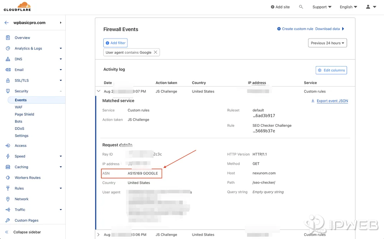Click the /seo-checker/ Path value
The height and width of the screenshot is (239, 384).
[264, 183]
